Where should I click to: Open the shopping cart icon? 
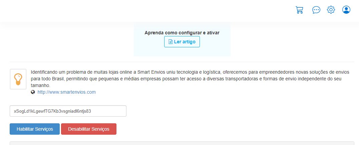(x=299, y=10)
